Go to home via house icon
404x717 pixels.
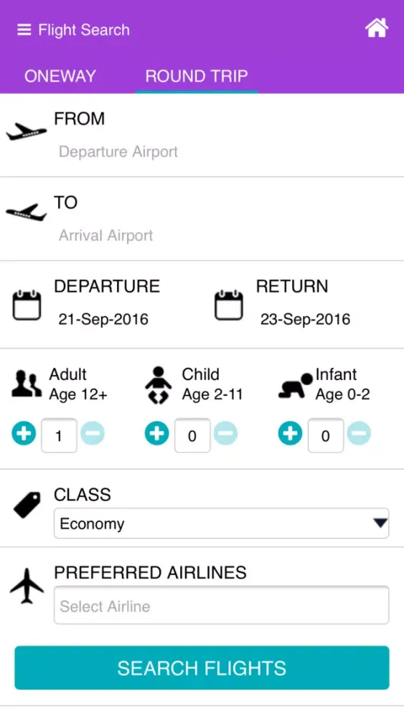377,29
